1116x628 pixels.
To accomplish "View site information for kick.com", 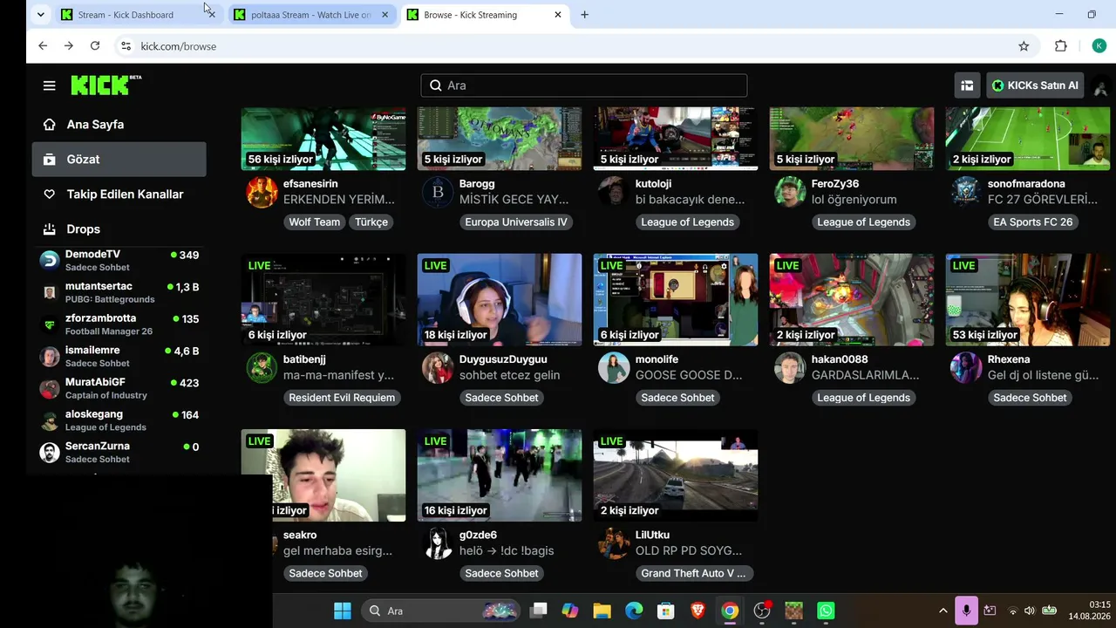I will [x=126, y=46].
